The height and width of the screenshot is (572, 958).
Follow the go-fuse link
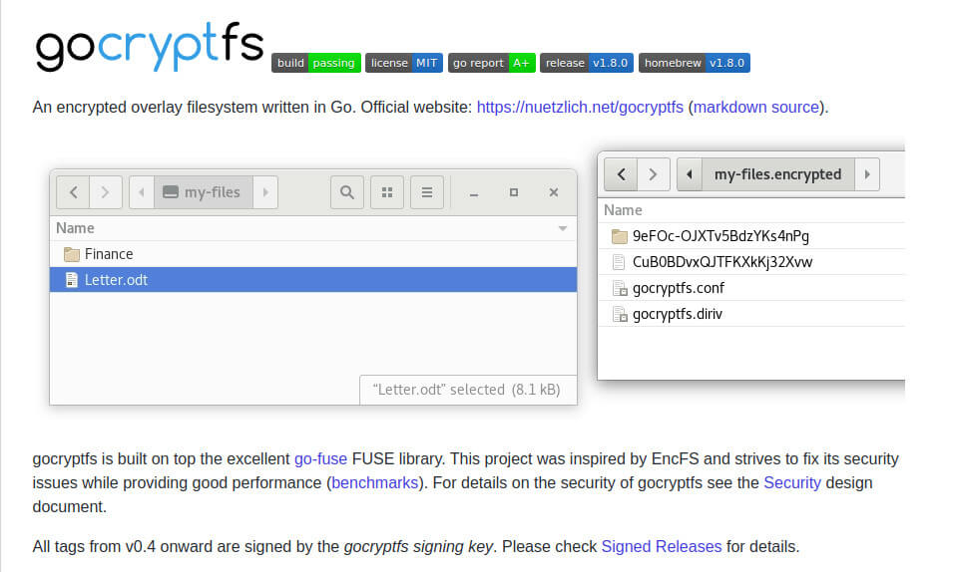tap(320, 459)
